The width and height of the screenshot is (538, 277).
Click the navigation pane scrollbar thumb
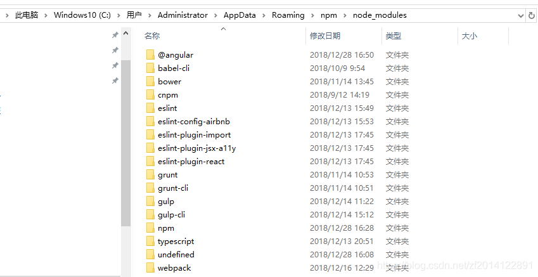[x=125, y=143]
